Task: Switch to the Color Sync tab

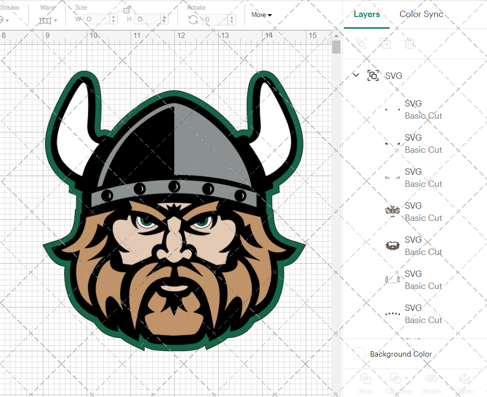Action: [x=421, y=14]
